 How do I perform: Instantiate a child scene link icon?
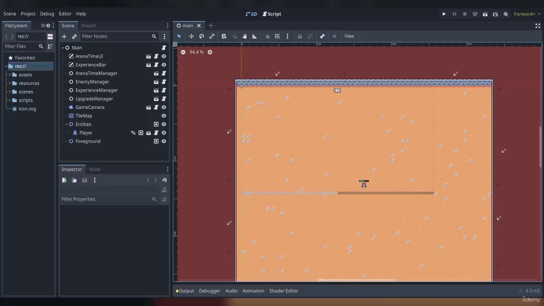(74, 37)
